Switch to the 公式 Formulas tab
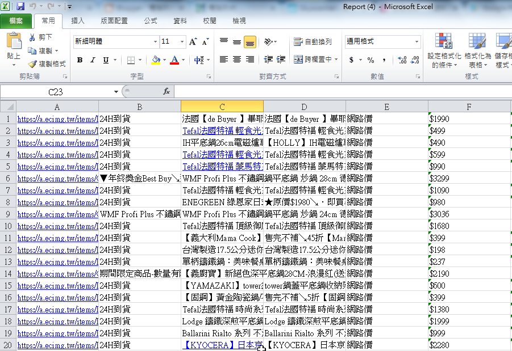The width and height of the screenshot is (512, 351). point(151,21)
